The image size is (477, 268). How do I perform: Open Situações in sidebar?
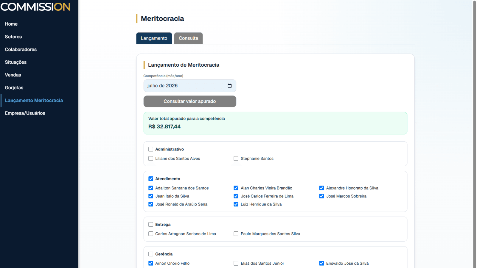[16, 62]
